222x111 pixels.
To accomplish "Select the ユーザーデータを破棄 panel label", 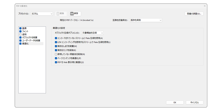I will 31,41.
